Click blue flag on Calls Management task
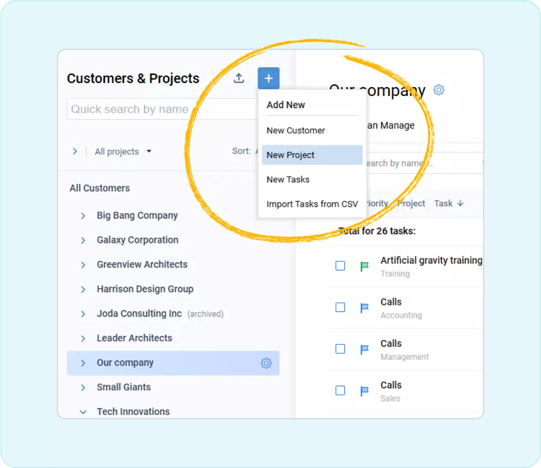Screen dimensions: 541x468 (x=364, y=349)
